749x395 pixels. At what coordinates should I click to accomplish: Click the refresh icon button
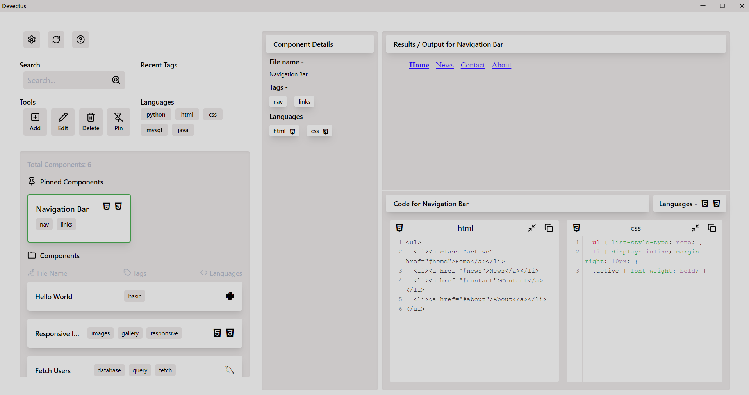(56, 39)
